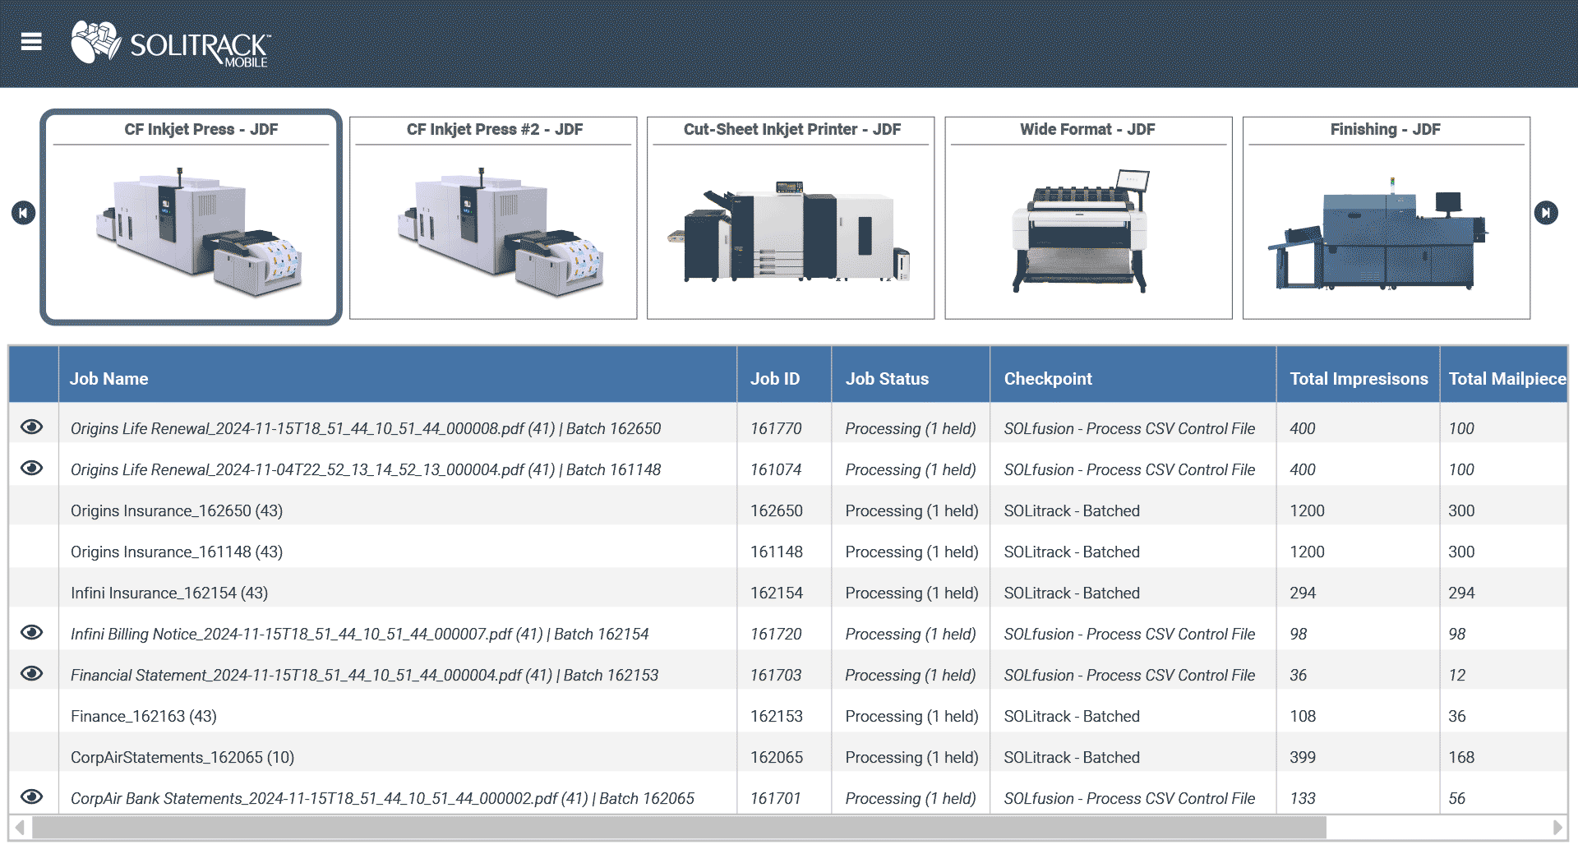Select job name ending Batch 162650
This screenshot has width=1578, height=854.
[366, 428]
